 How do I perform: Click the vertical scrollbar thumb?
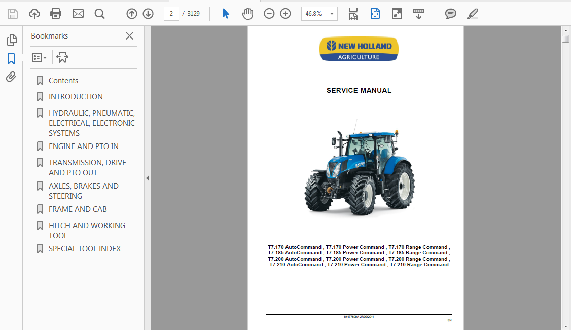point(565,39)
